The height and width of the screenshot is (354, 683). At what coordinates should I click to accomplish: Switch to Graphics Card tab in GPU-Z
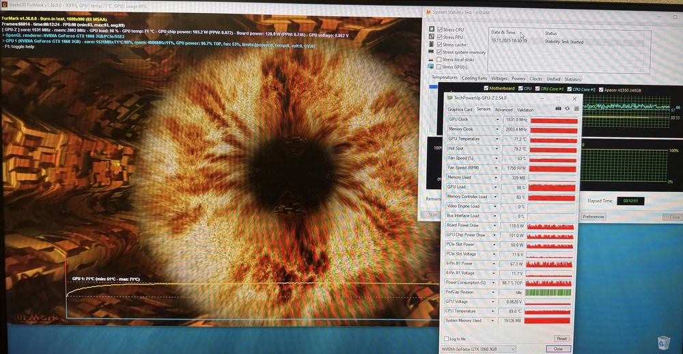pos(460,109)
